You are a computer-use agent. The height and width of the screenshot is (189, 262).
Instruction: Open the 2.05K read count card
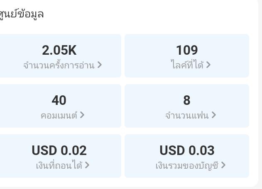point(60,56)
